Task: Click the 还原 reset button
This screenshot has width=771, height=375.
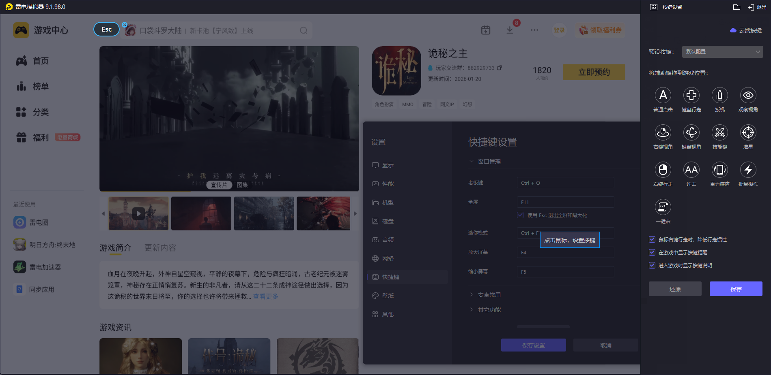Action: click(x=675, y=289)
